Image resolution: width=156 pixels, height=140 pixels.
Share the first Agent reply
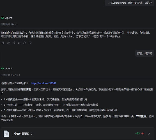click(8, 43)
